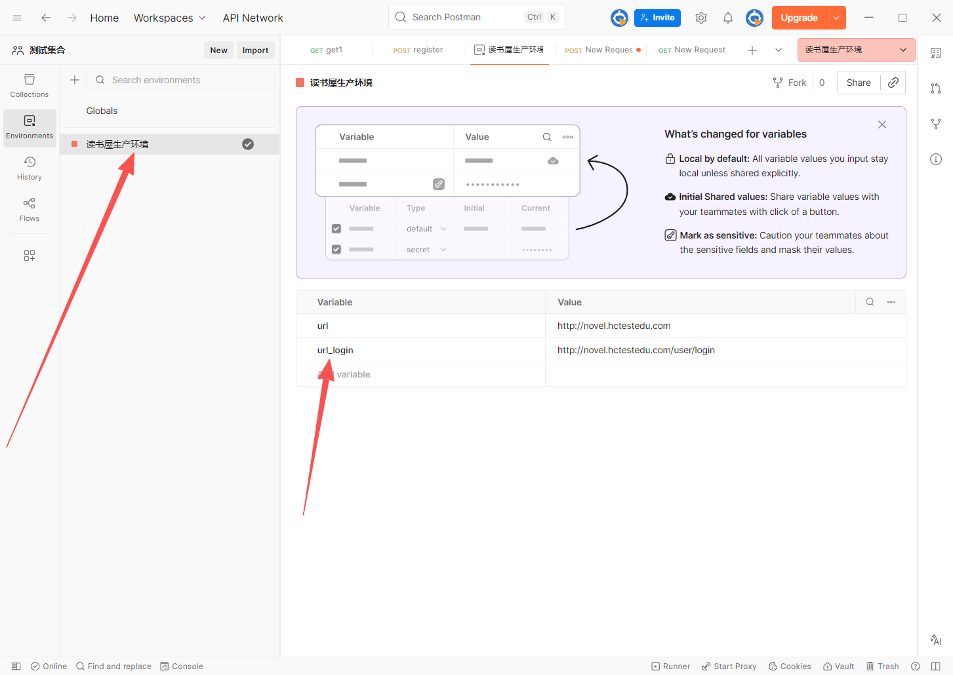The width and height of the screenshot is (953, 675).
Task: Switch to the 读书屋生产环境 tab
Action: (x=510, y=50)
